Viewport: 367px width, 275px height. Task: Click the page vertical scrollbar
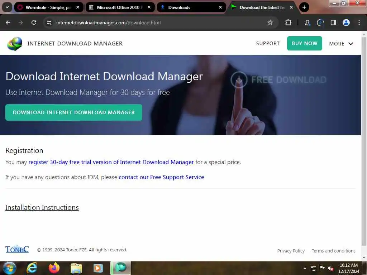364,140
